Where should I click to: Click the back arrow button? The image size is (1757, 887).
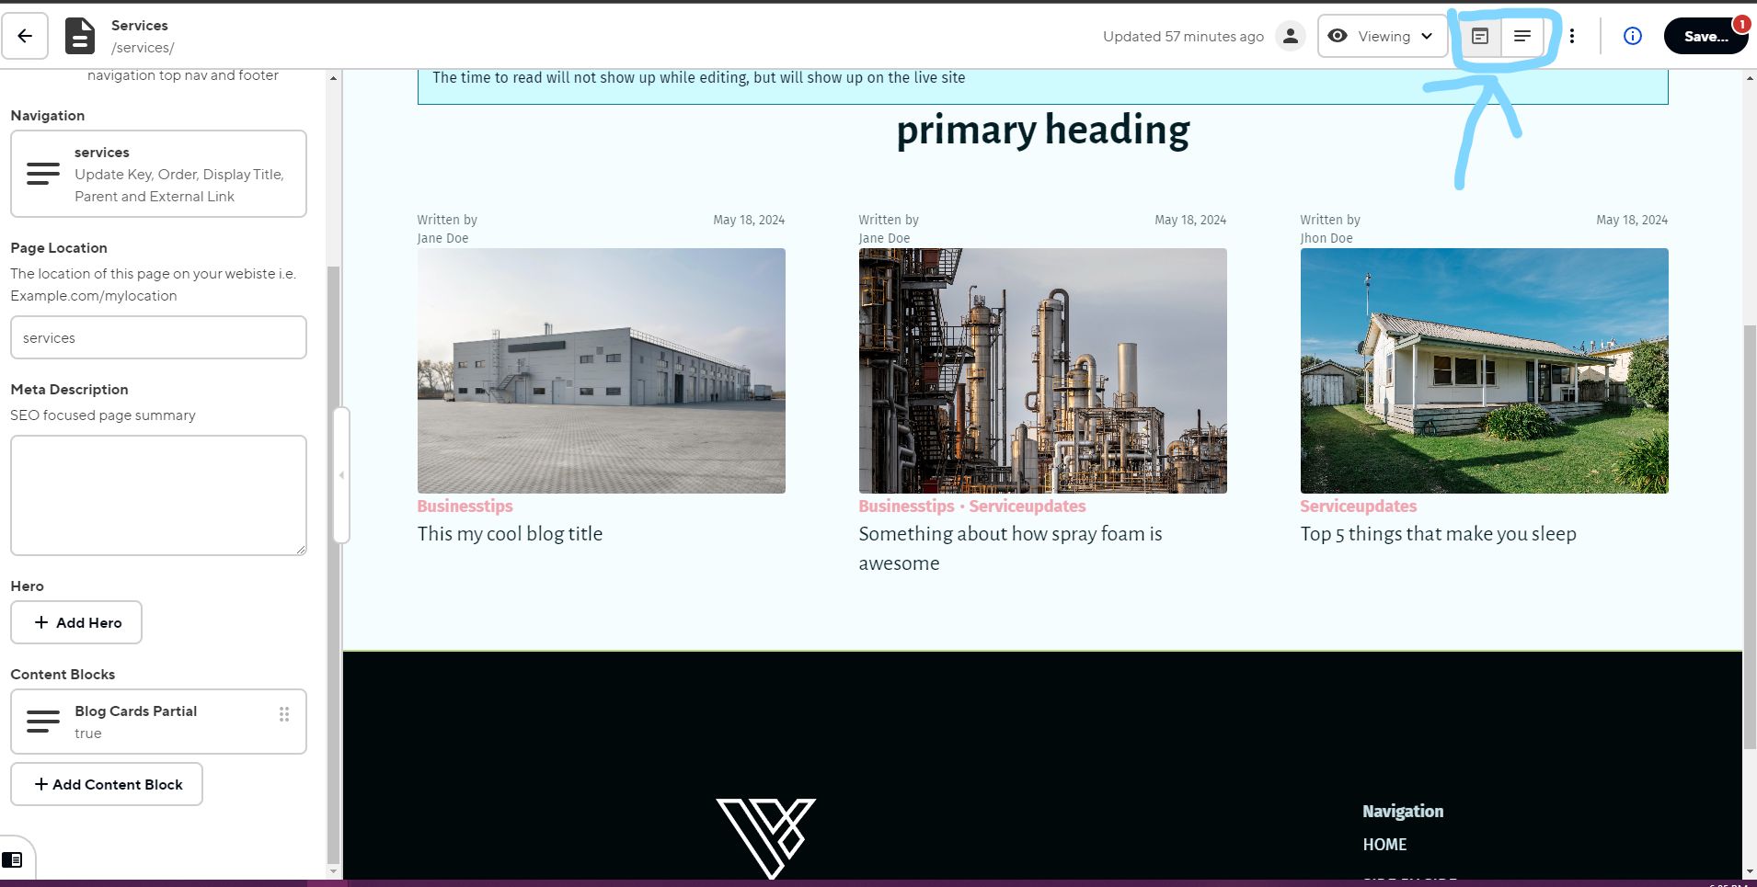coord(25,37)
